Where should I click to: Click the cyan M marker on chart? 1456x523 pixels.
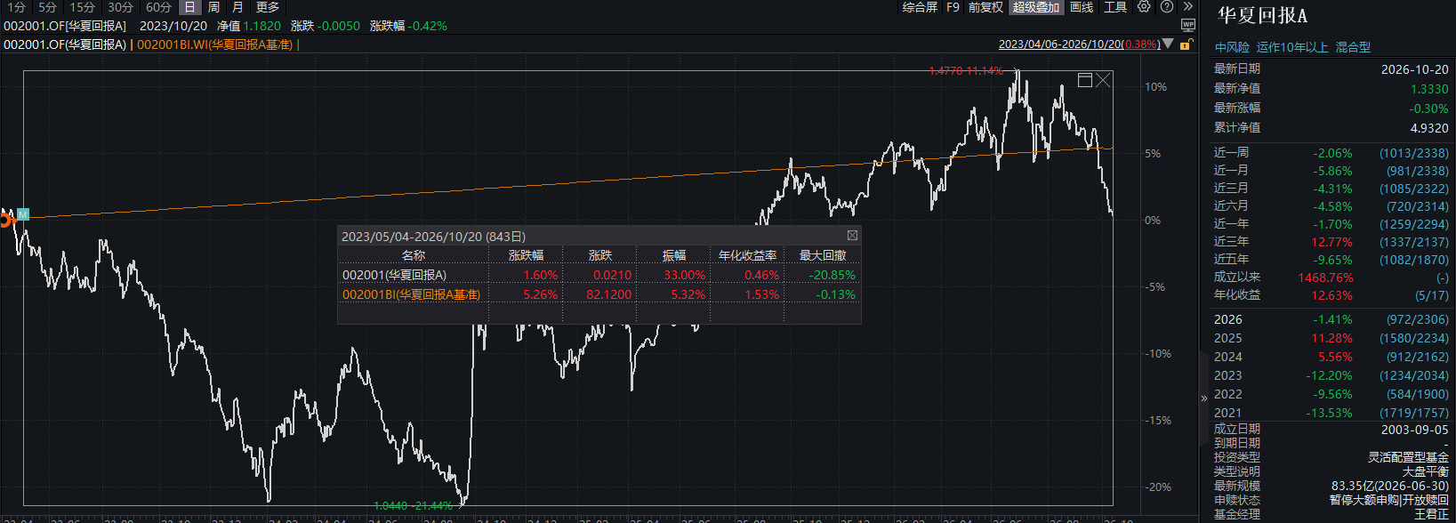(x=23, y=214)
